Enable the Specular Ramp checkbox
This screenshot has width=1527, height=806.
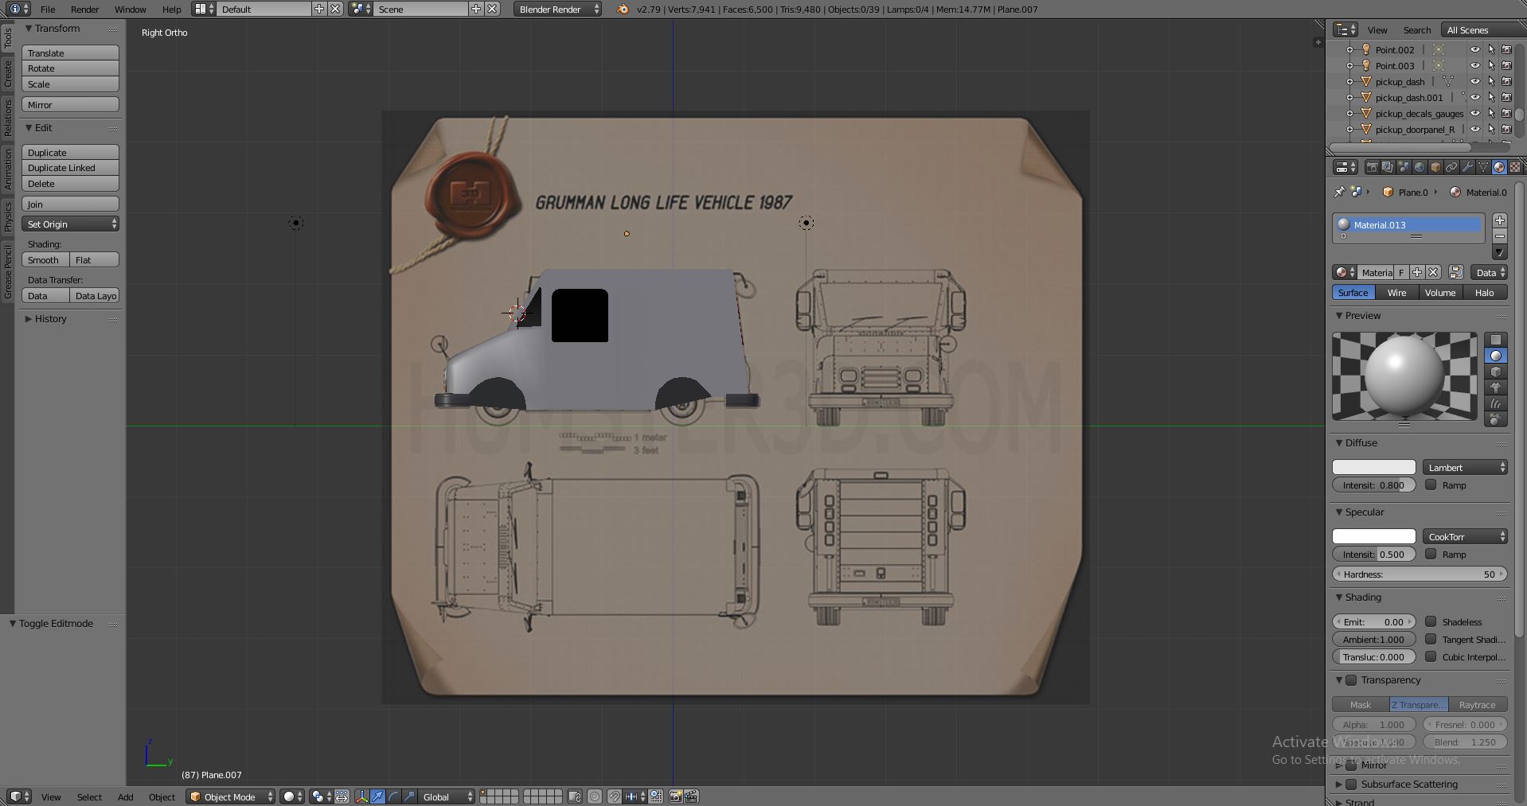1431,554
